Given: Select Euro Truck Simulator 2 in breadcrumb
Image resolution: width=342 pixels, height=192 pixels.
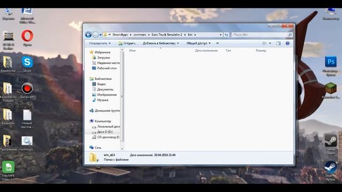Looking at the screenshot, I should (x=167, y=35).
